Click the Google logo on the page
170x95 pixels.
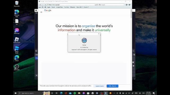(48, 11)
